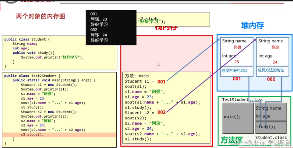Click TestStudent.class label in method area

click(243, 100)
